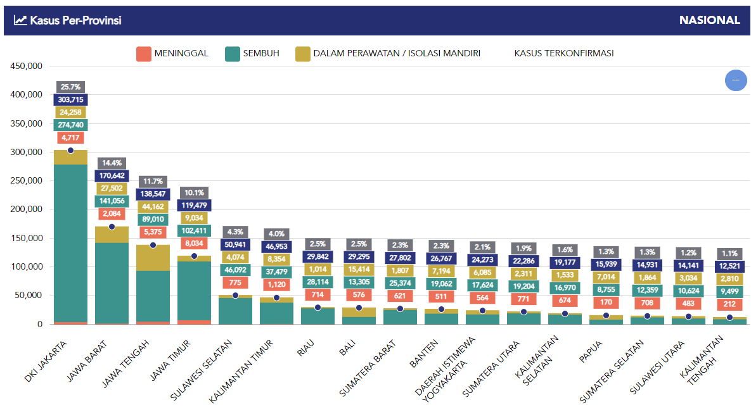The height and width of the screenshot is (412, 751).
Task: Click the Kasus Per-Provinsi title
Action: pos(75,20)
